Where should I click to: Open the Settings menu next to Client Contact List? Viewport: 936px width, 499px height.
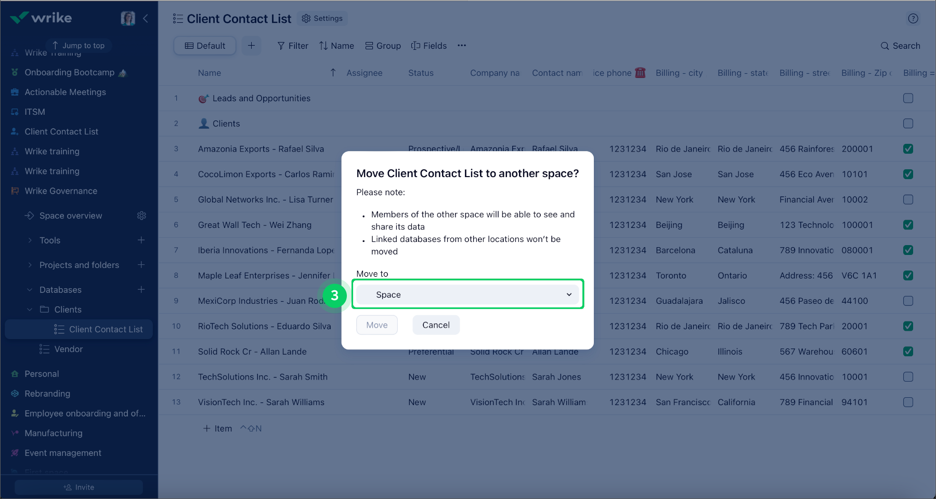(322, 18)
